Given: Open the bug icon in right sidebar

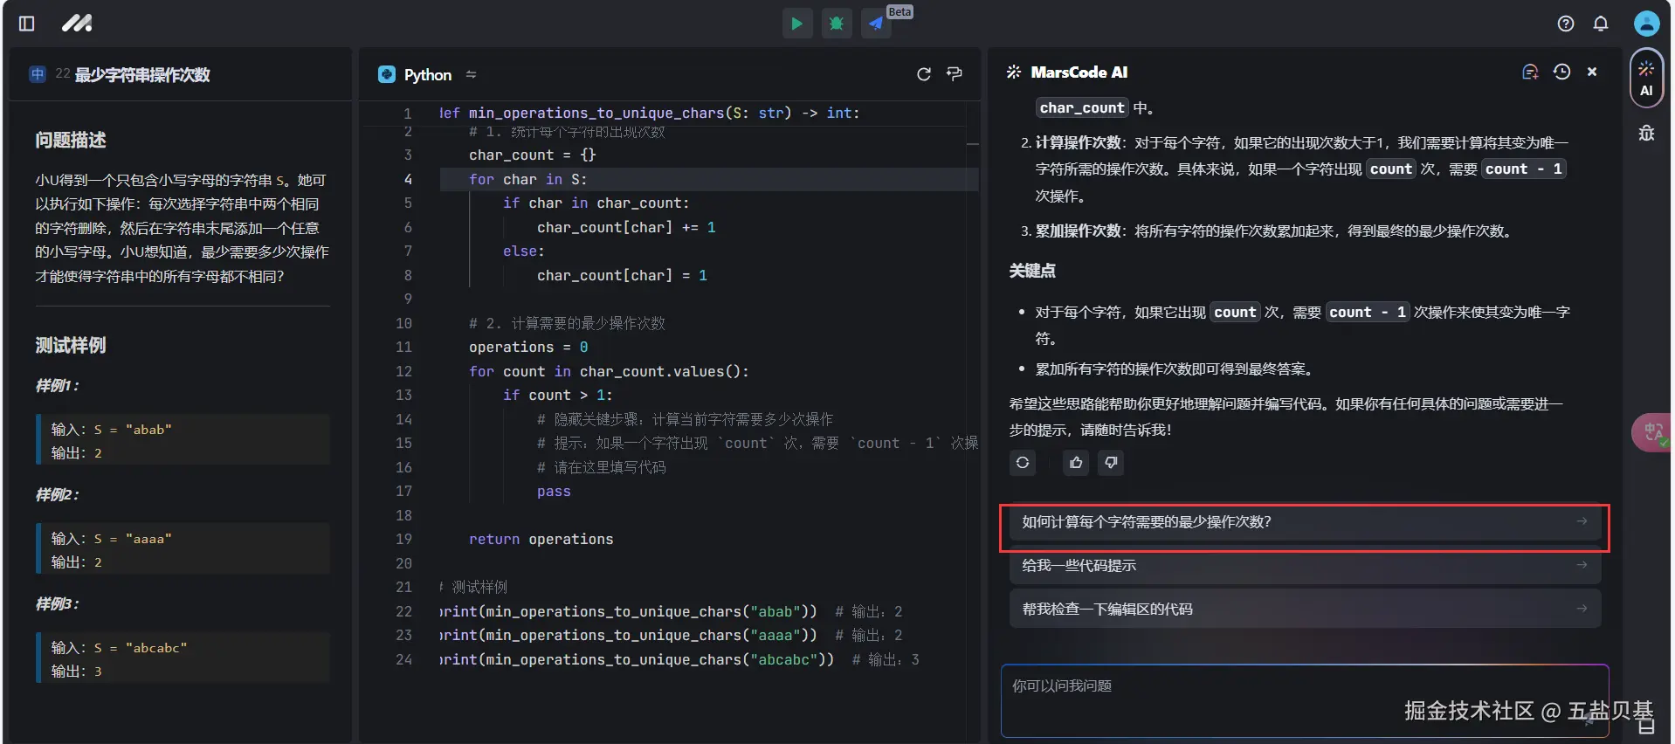Looking at the screenshot, I should pyautogui.click(x=1646, y=133).
